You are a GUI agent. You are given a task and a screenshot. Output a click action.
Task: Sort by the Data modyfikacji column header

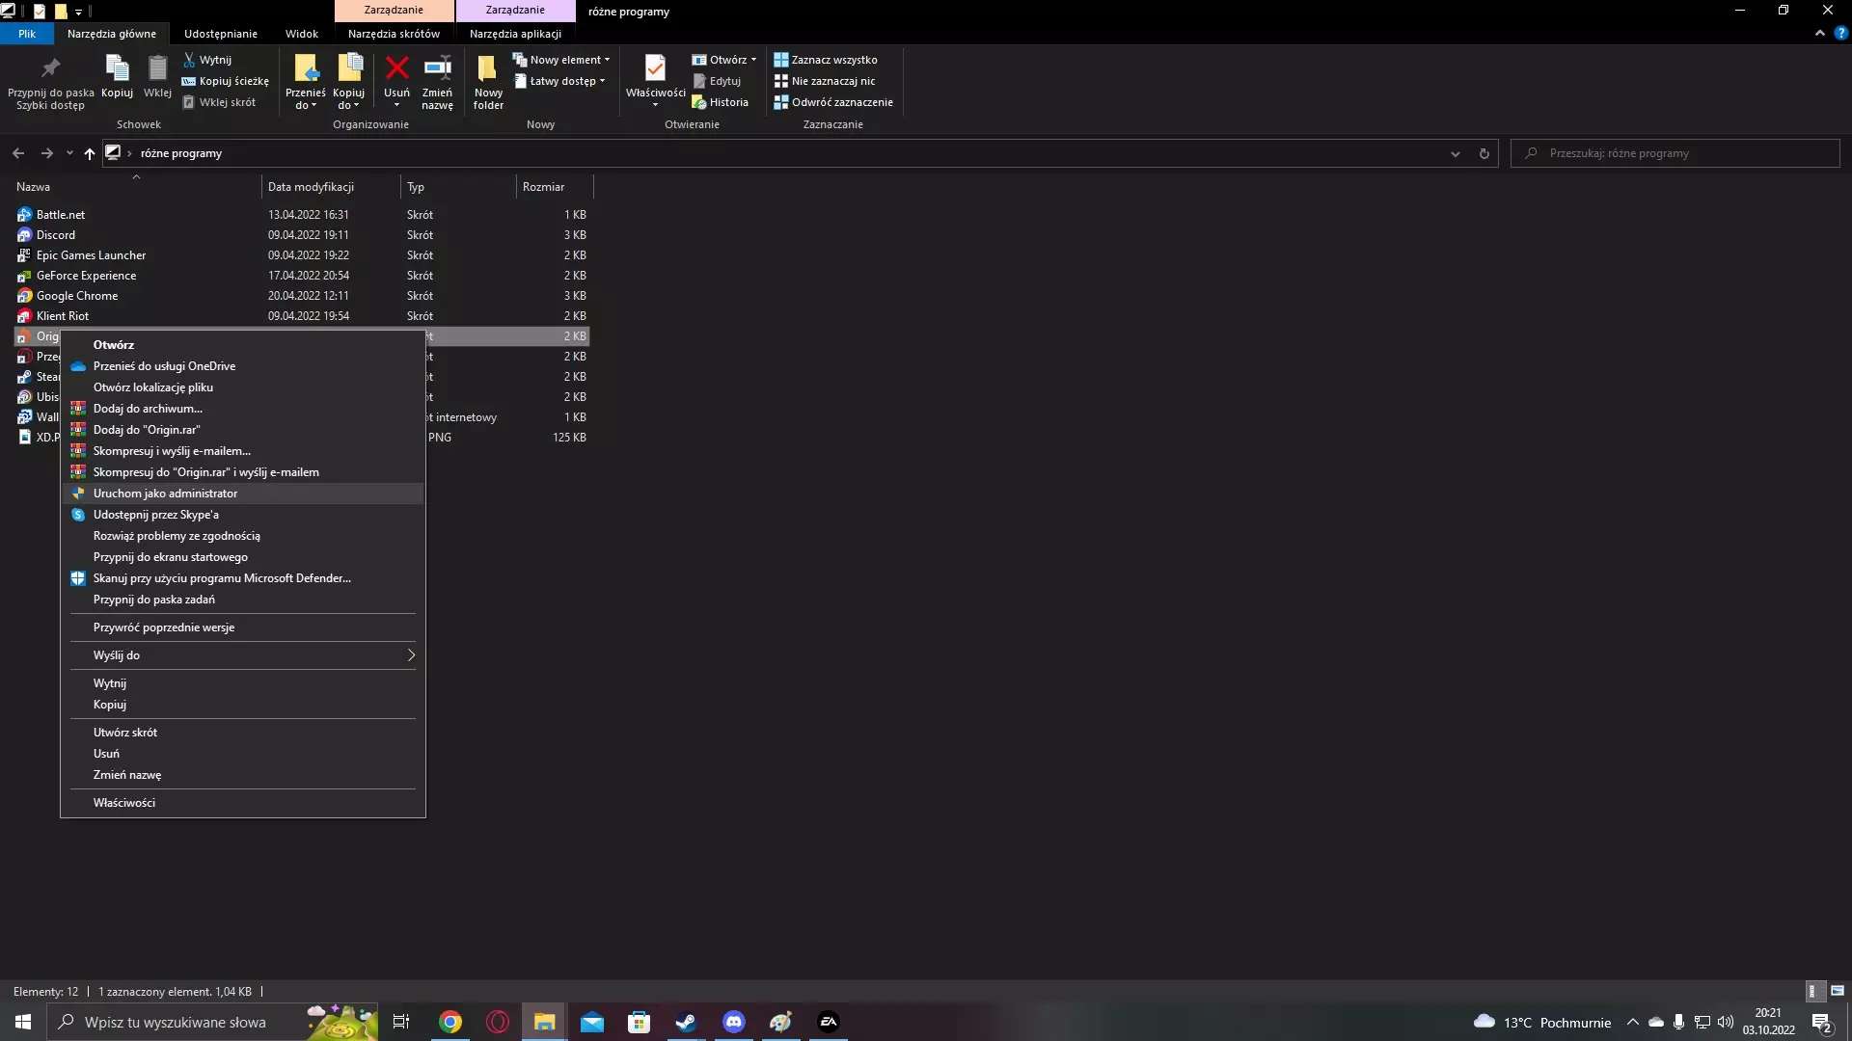(x=311, y=187)
